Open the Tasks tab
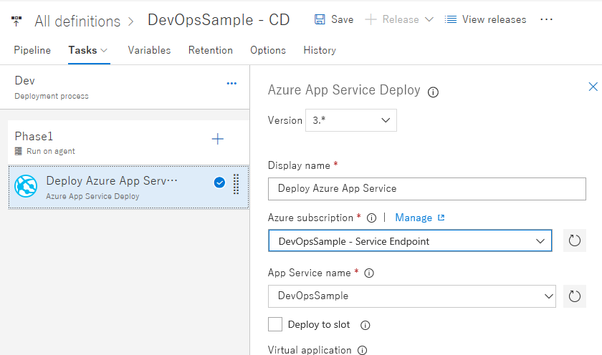 pyautogui.click(x=82, y=50)
